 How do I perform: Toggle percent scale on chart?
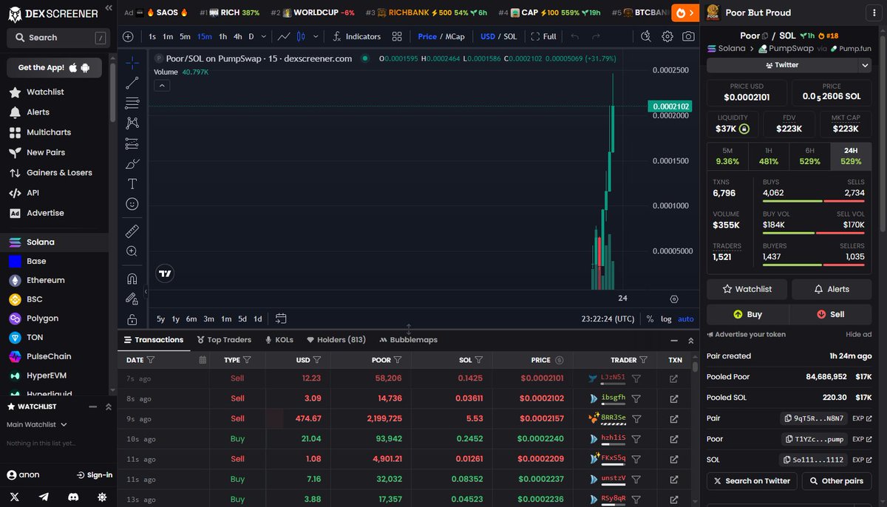(x=650, y=319)
